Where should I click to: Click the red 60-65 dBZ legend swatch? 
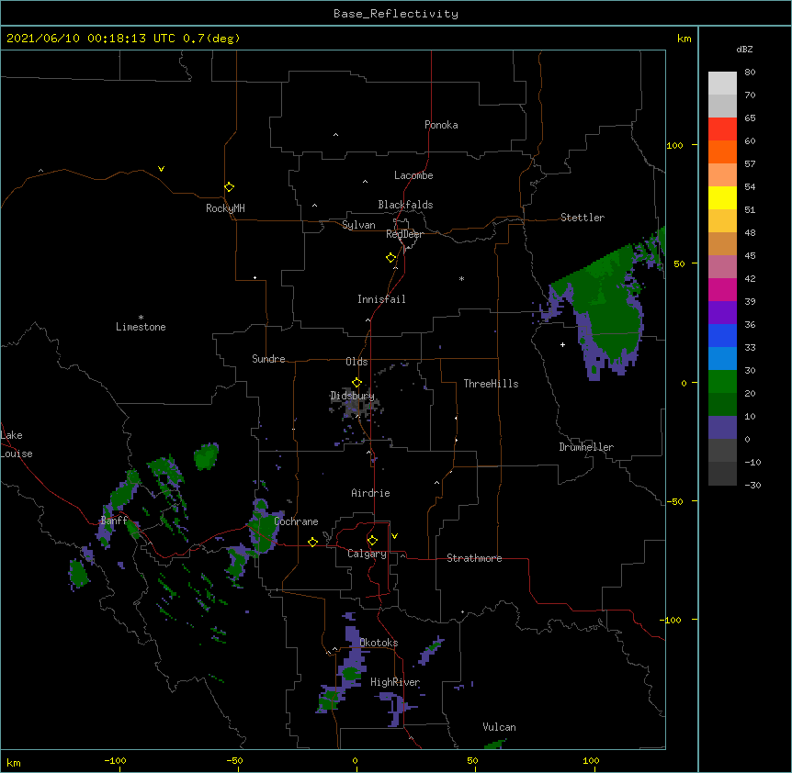pos(722,129)
